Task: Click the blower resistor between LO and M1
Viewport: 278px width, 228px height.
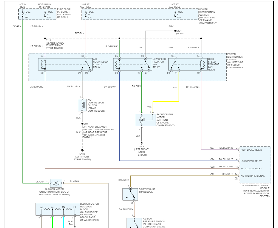Action: (x=47, y=209)
